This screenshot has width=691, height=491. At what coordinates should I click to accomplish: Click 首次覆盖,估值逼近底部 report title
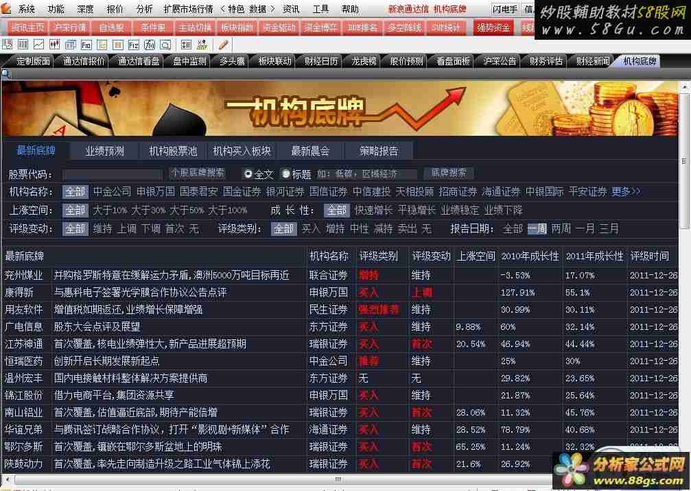click(x=135, y=413)
